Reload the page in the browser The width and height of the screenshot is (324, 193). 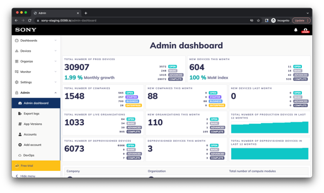[30, 21]
